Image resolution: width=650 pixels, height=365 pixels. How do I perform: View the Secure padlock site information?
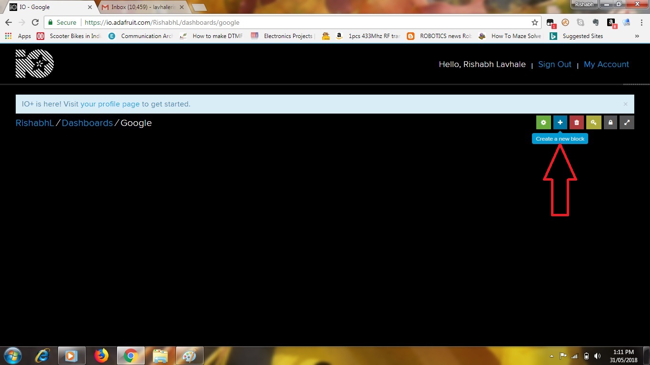[62, 22]
